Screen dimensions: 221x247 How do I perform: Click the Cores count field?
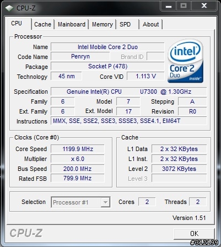[x=147, y=202]
